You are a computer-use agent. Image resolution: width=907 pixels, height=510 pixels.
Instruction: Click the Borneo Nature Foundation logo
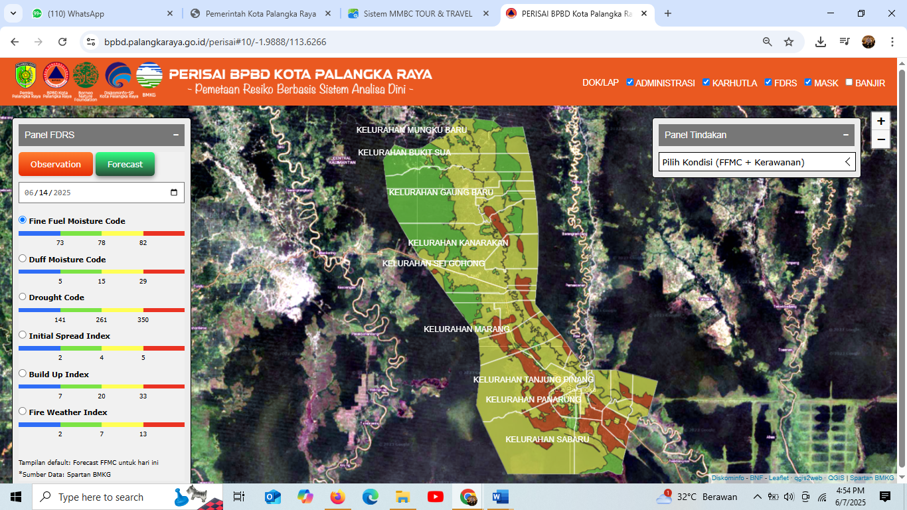(x=86, y=76)
